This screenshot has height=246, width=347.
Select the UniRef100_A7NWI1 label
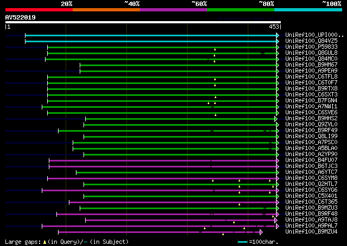coord(311,107)
